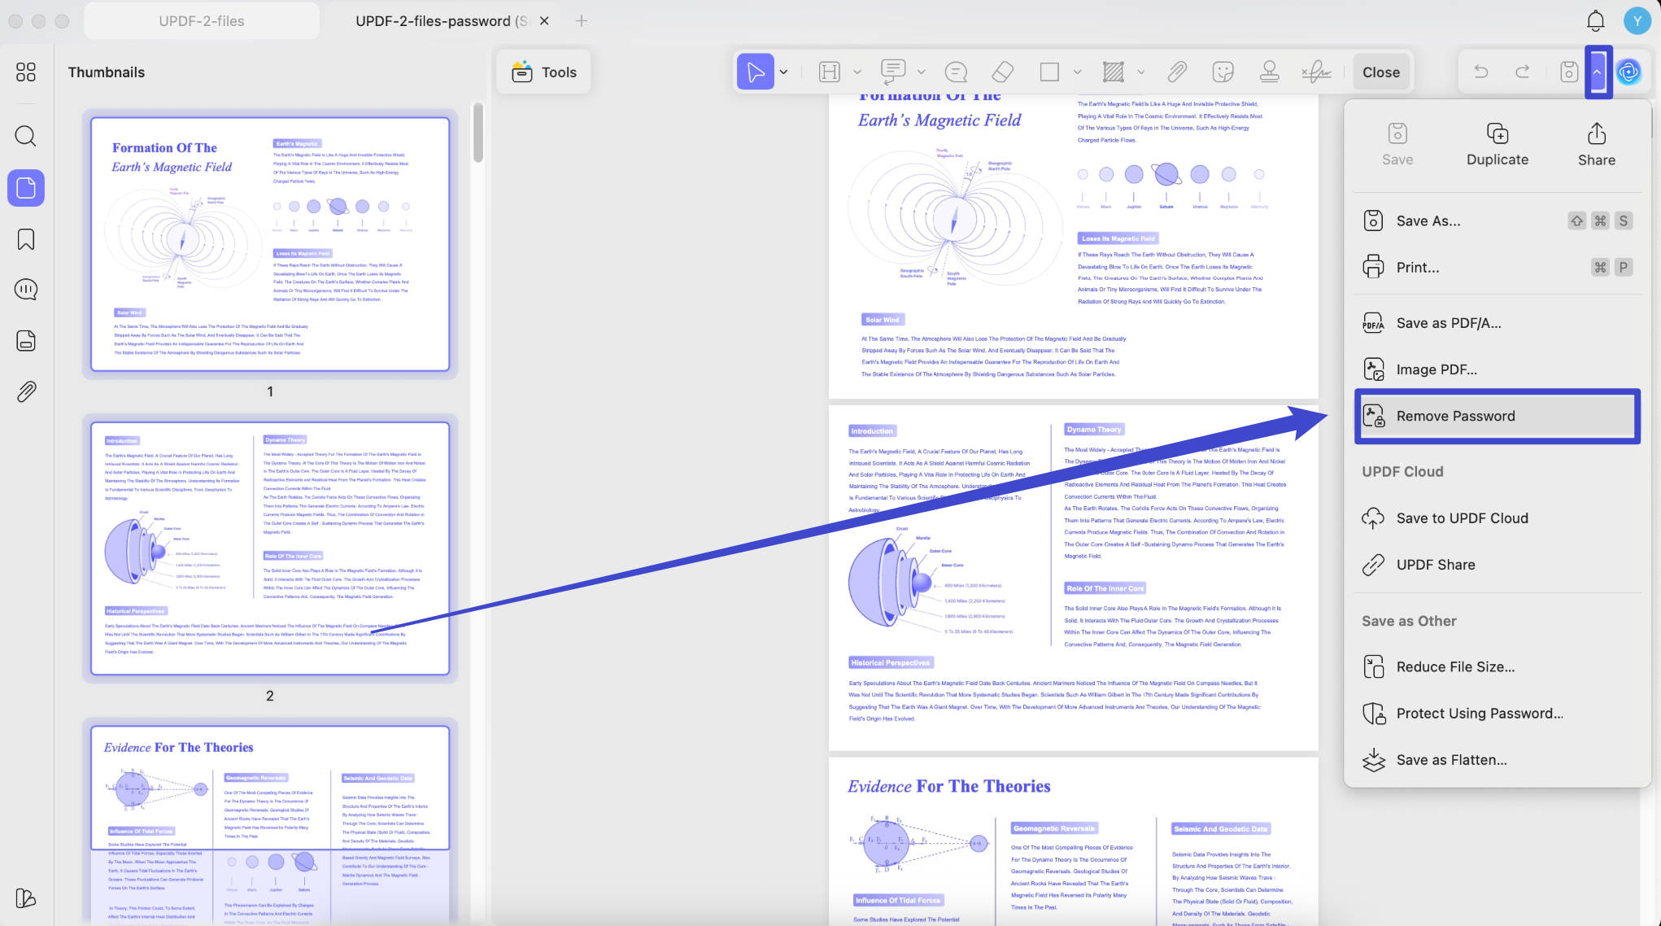Image resolution: width=1661 pixels, height=926 pixels.
Task: Choose Image PDF… option
Action: click(1497, 369)
